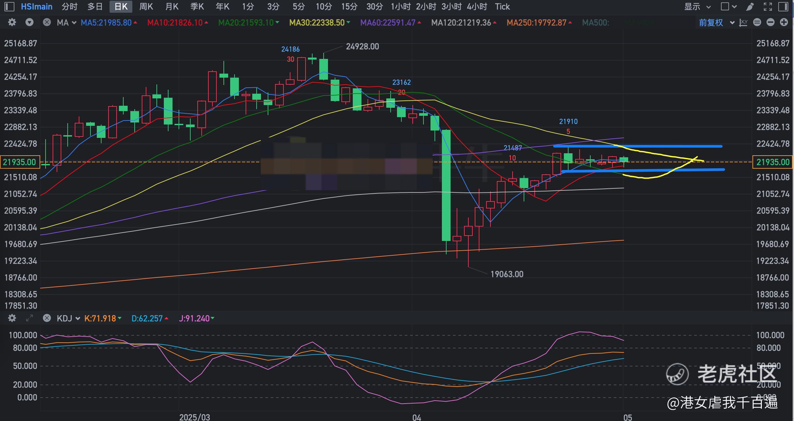This screenshot has height=421, width=794.
Task: Select the 15分 timeframe
Action: [x=349, y=7]
